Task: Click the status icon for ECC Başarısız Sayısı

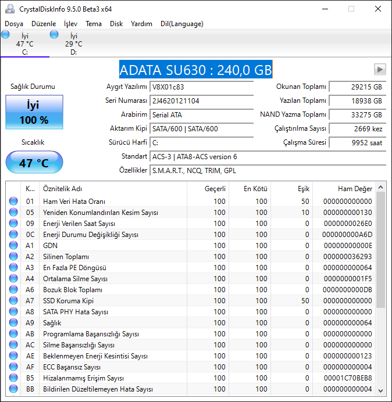Action: point(13,367)
